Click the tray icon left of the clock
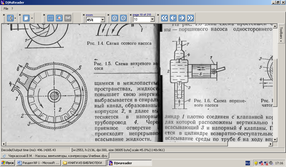The image size is (286, 167). click(x=271, y=163)
